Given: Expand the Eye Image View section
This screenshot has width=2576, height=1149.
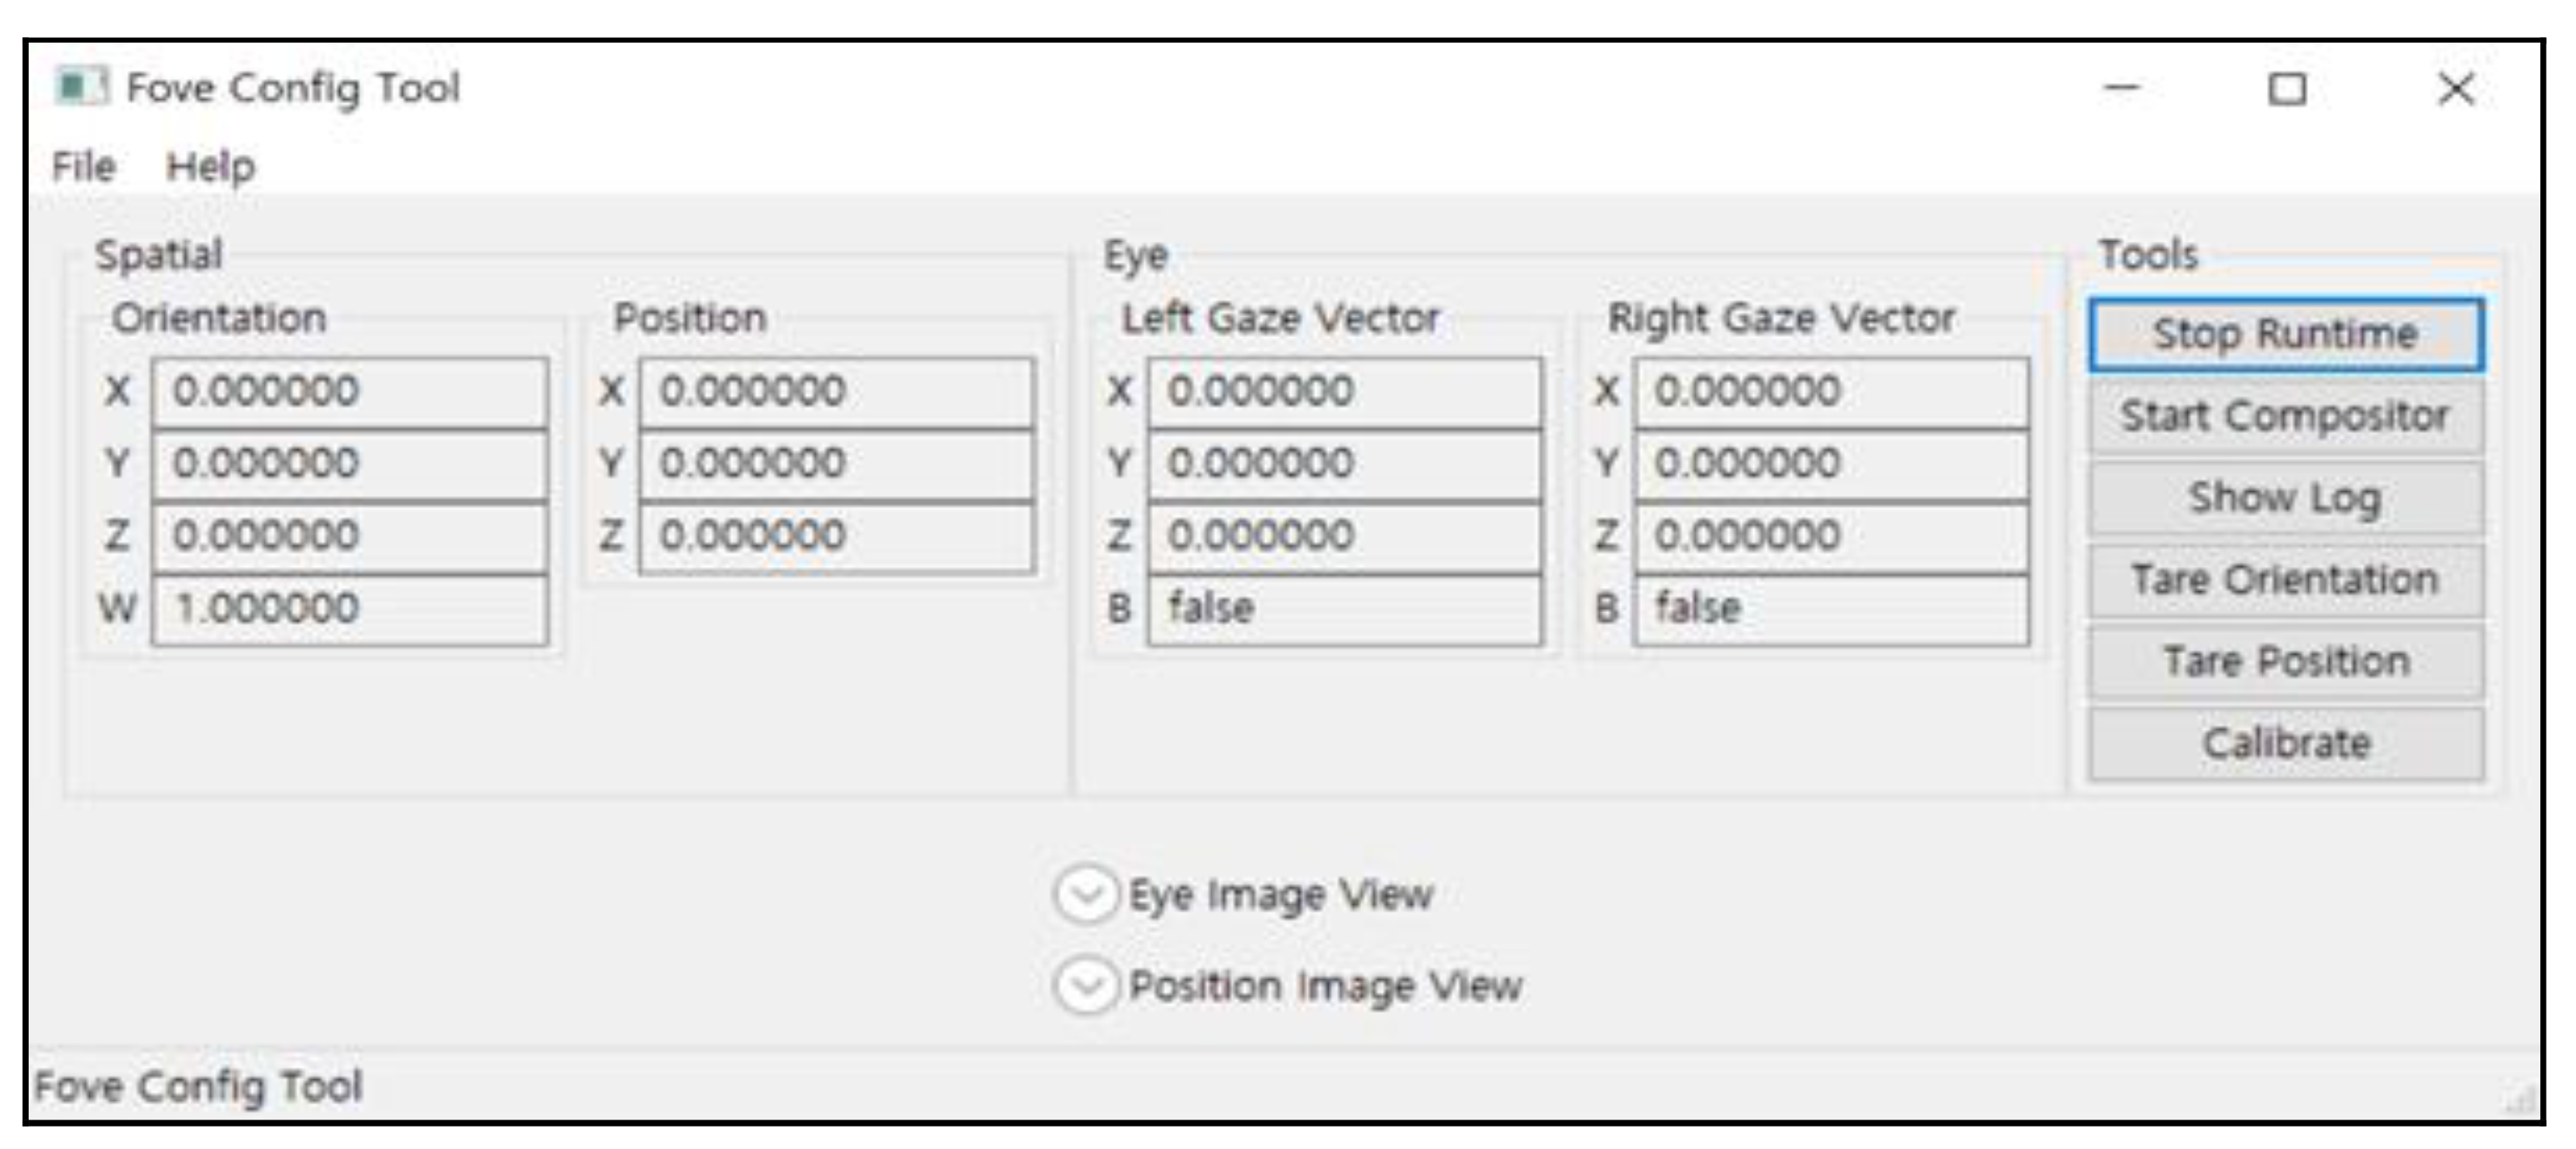Looking at the screenshot, I should click(x=1086, y=893).
